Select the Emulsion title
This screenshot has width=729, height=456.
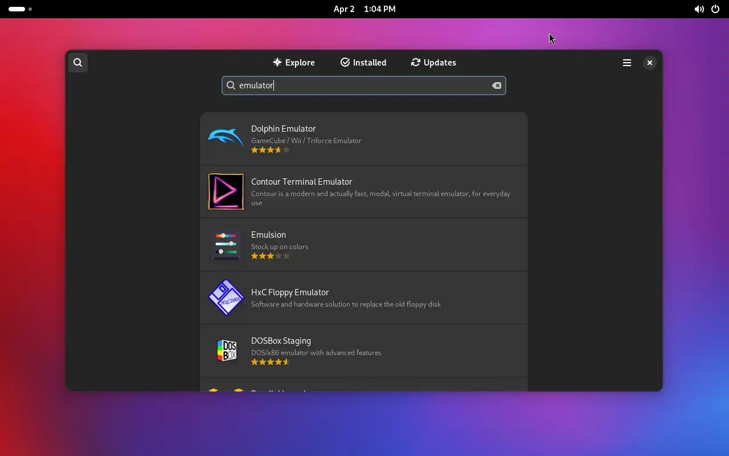tap(268, 235)
